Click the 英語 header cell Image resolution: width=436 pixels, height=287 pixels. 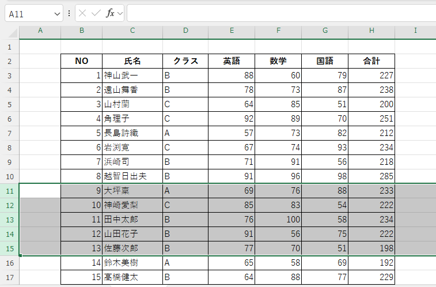point(232,61)
